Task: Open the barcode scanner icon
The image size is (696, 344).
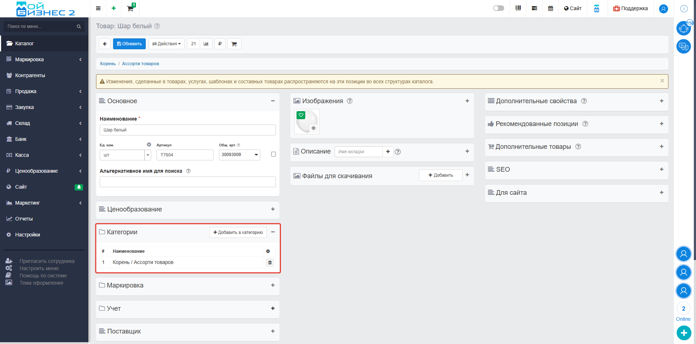Action: click(518, 8)
